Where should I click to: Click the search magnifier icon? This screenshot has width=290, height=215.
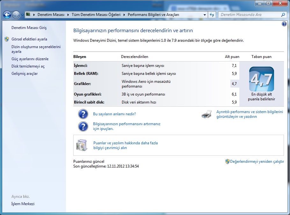283,15
